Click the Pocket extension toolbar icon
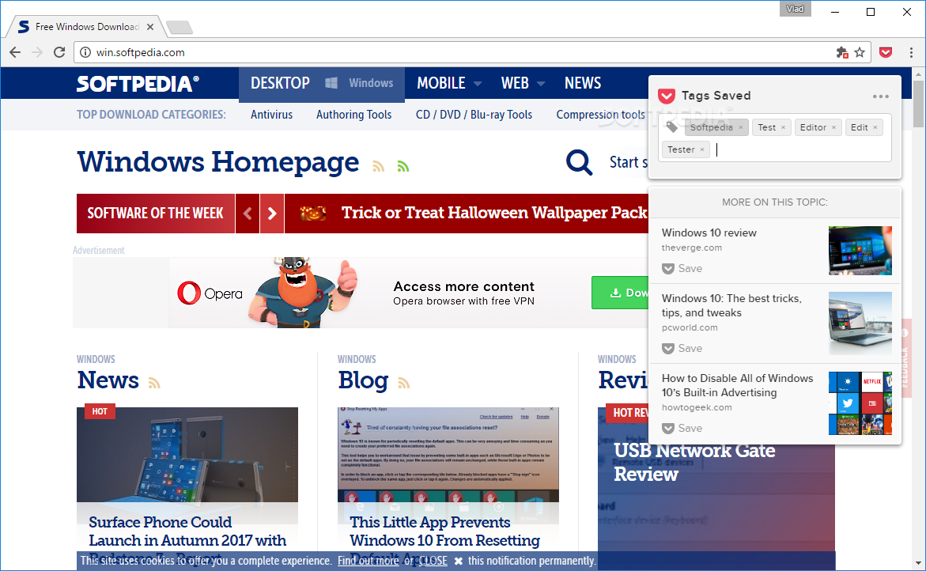Viewport: 926px width, 571px height. click(x=886, y=52)
